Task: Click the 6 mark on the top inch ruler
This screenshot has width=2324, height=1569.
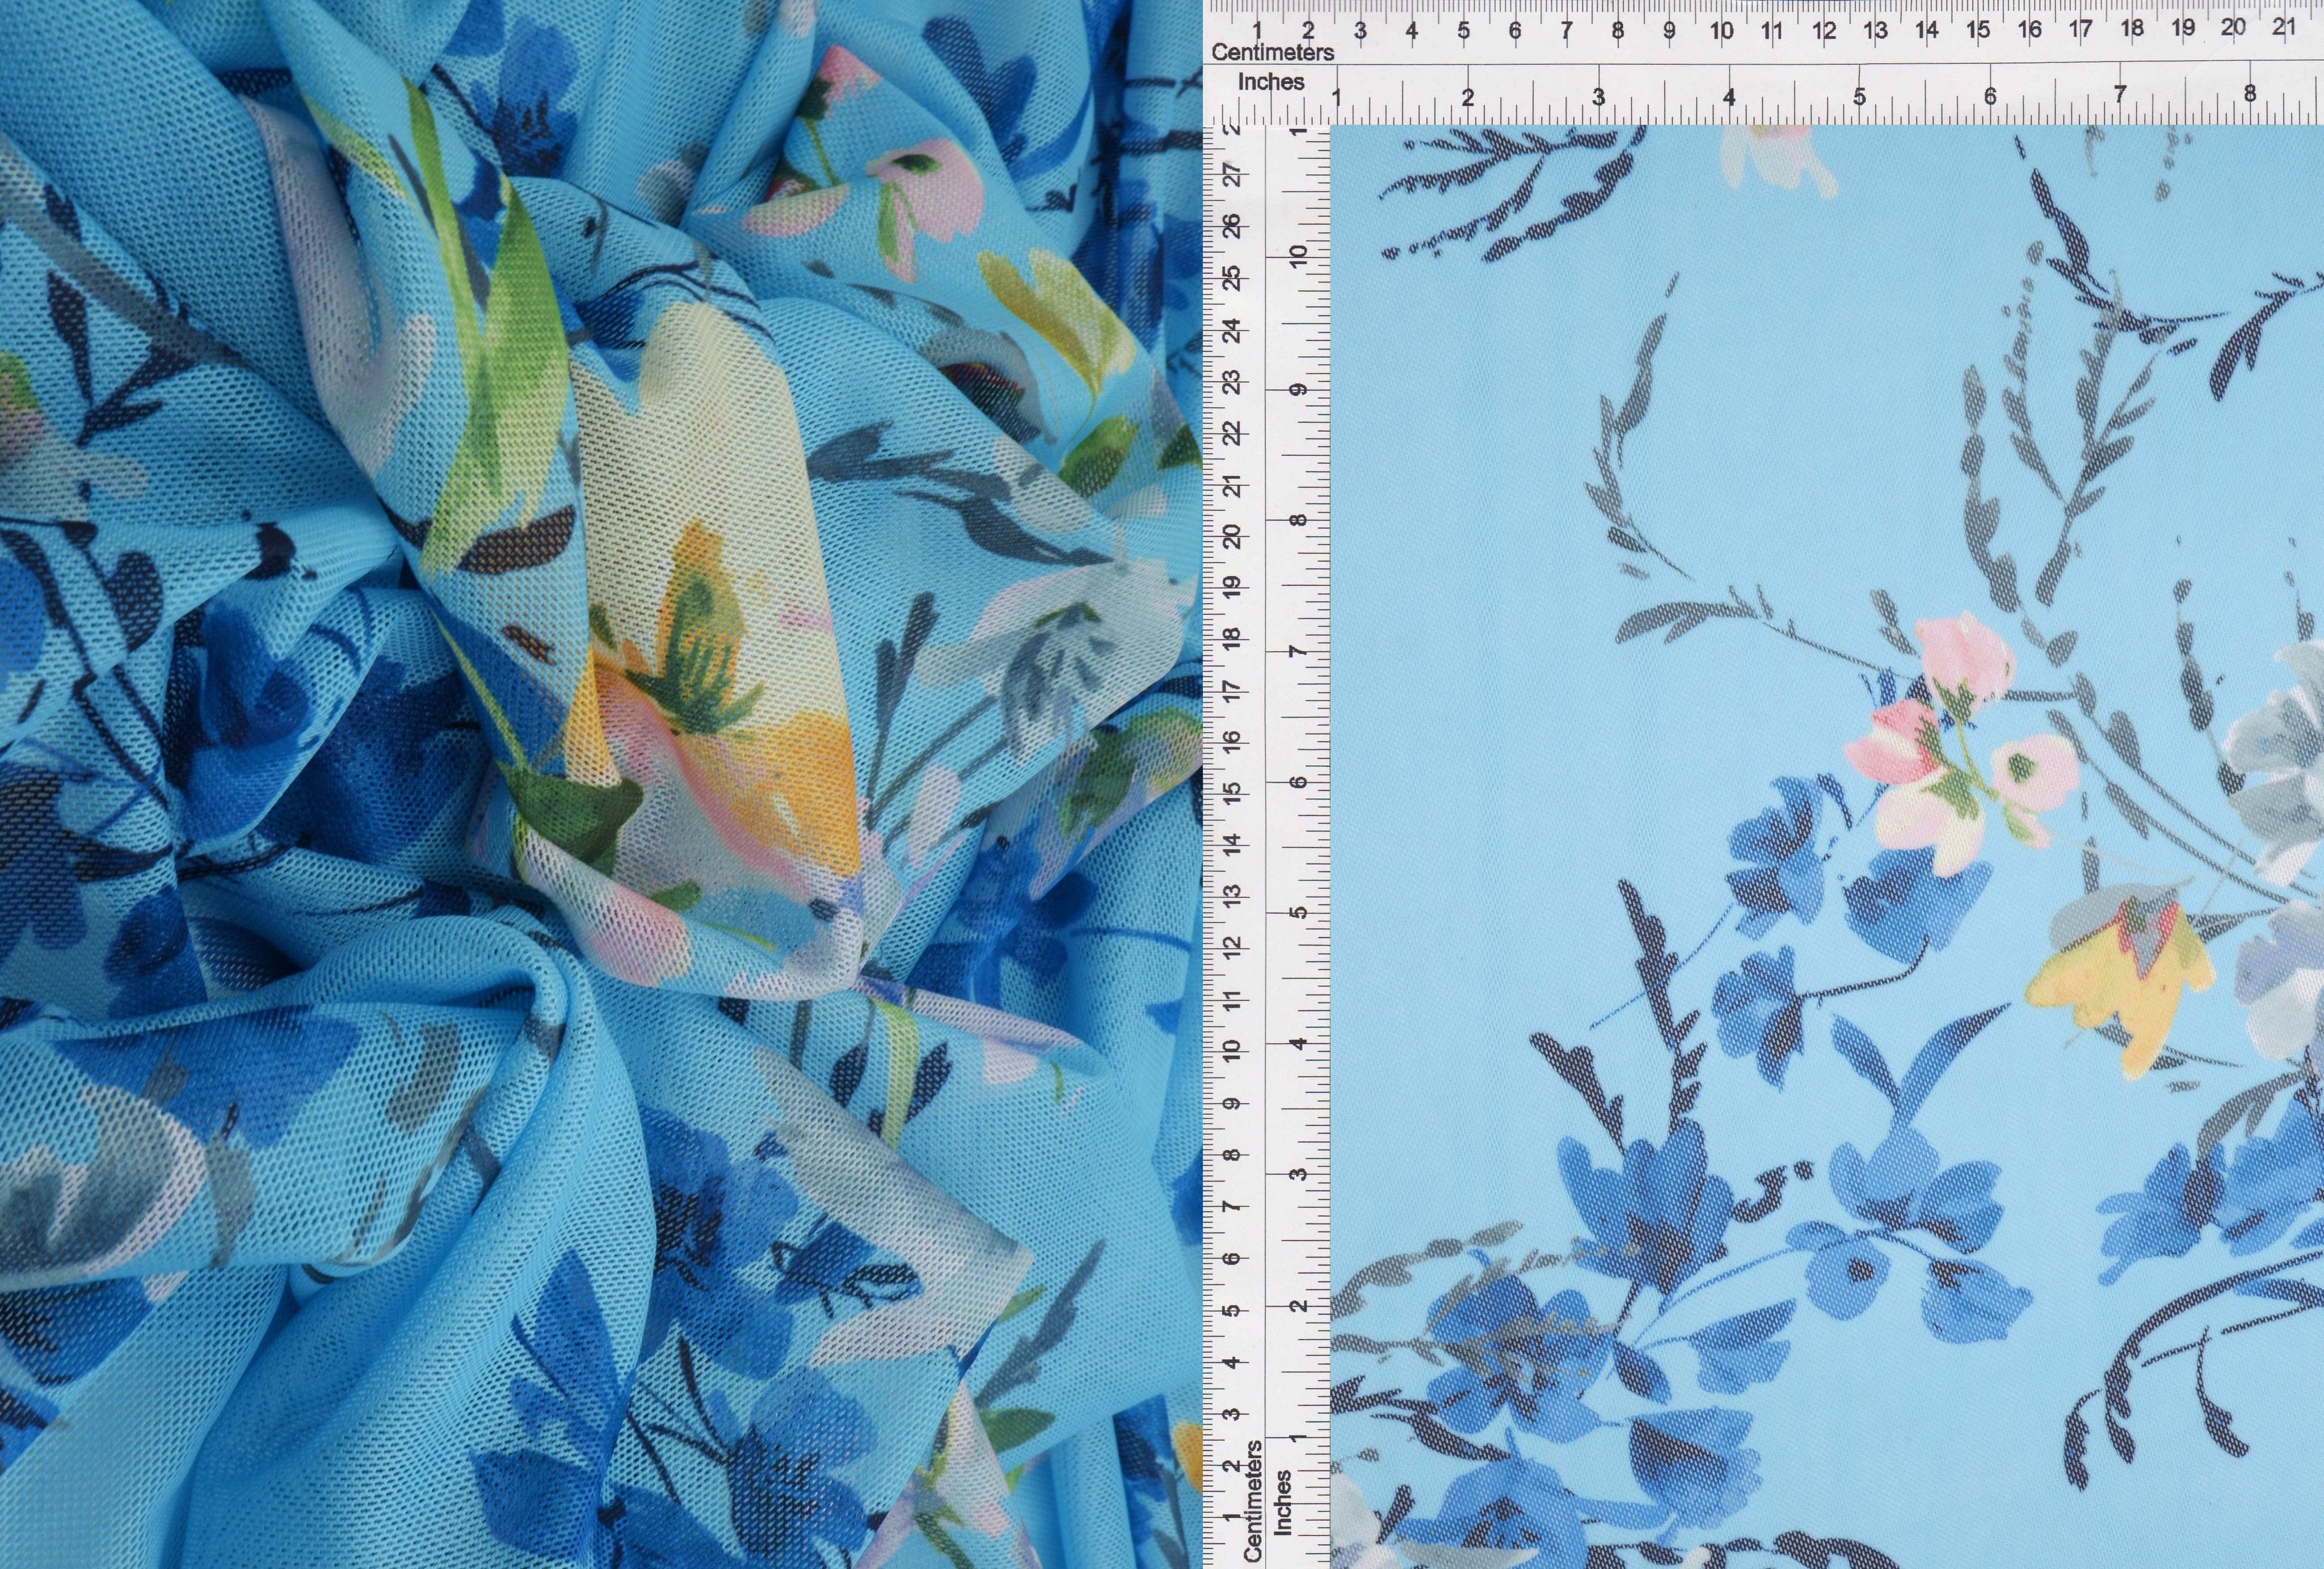Action: pos(1990,96)
